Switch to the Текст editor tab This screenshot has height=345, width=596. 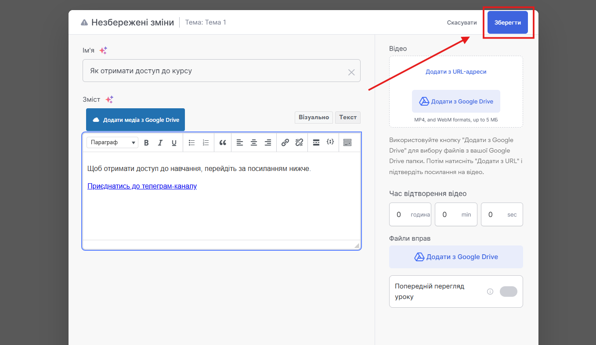click(x=347, y=117)
